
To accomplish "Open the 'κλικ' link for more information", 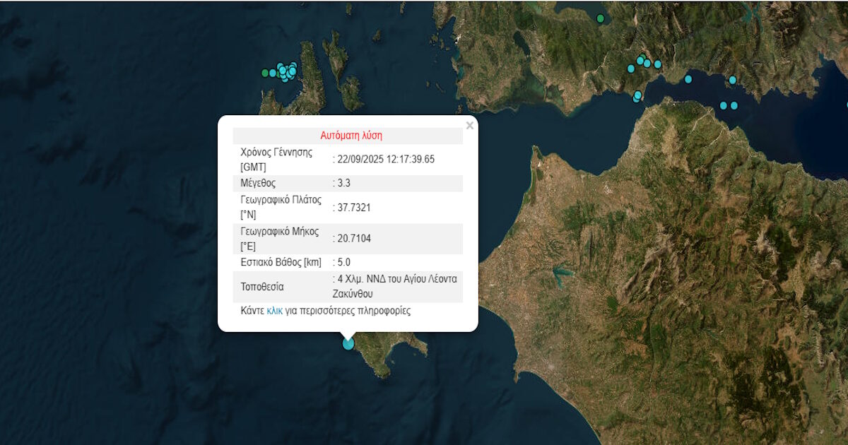I will (x=274, y=311).
